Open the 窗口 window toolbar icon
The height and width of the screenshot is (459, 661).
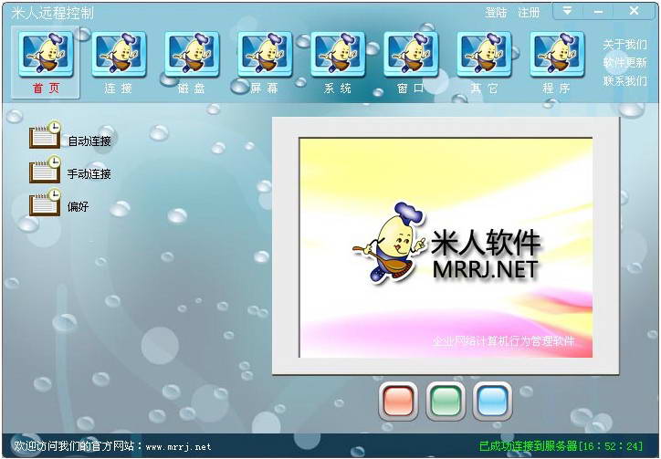click(411, 62)
